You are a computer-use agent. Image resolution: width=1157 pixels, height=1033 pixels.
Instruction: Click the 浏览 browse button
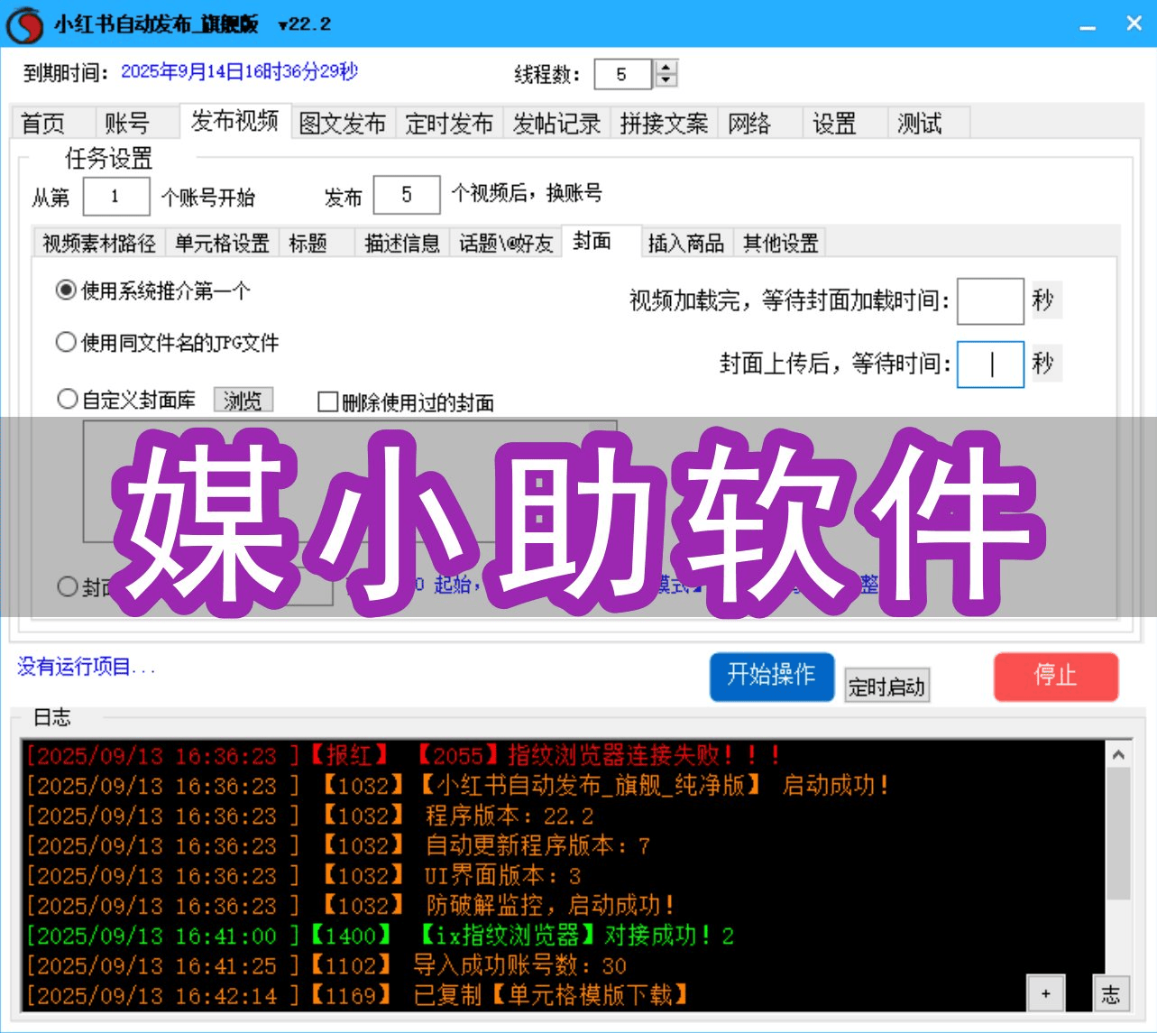click(243, 401)
